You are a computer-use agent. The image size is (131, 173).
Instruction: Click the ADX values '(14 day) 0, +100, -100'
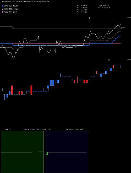coord(74,129)
